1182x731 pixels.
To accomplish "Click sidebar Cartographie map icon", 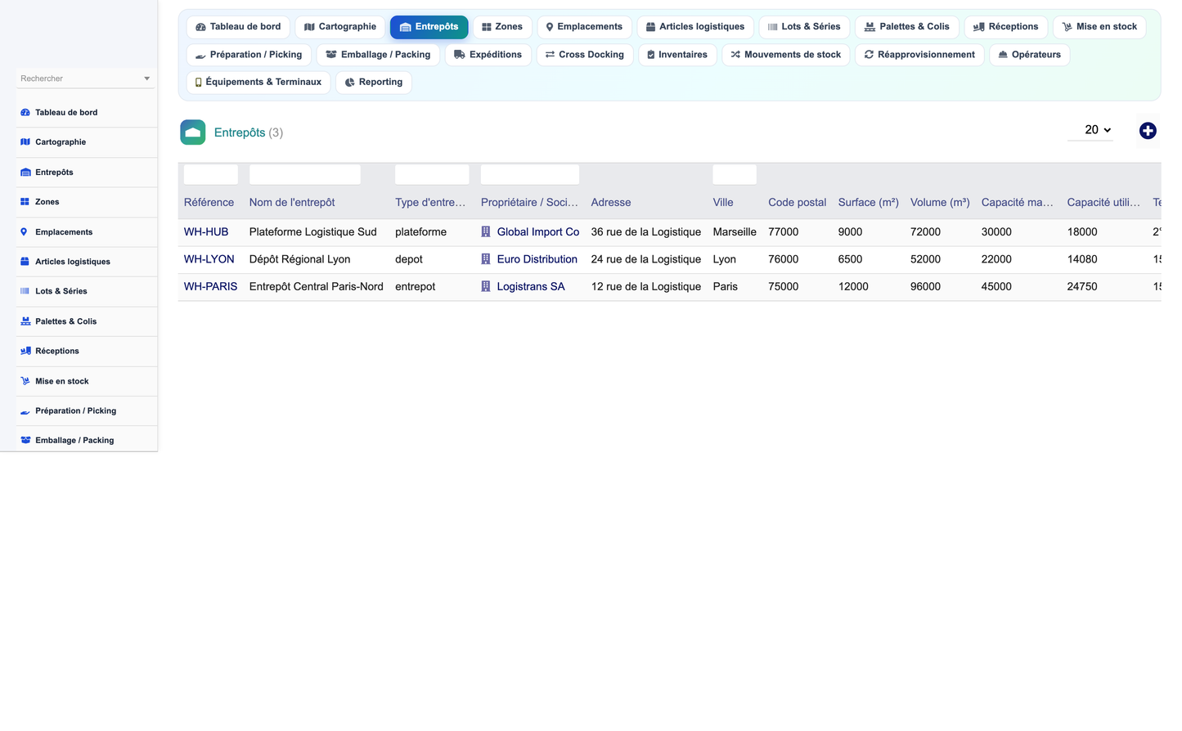I will (25, 142).
